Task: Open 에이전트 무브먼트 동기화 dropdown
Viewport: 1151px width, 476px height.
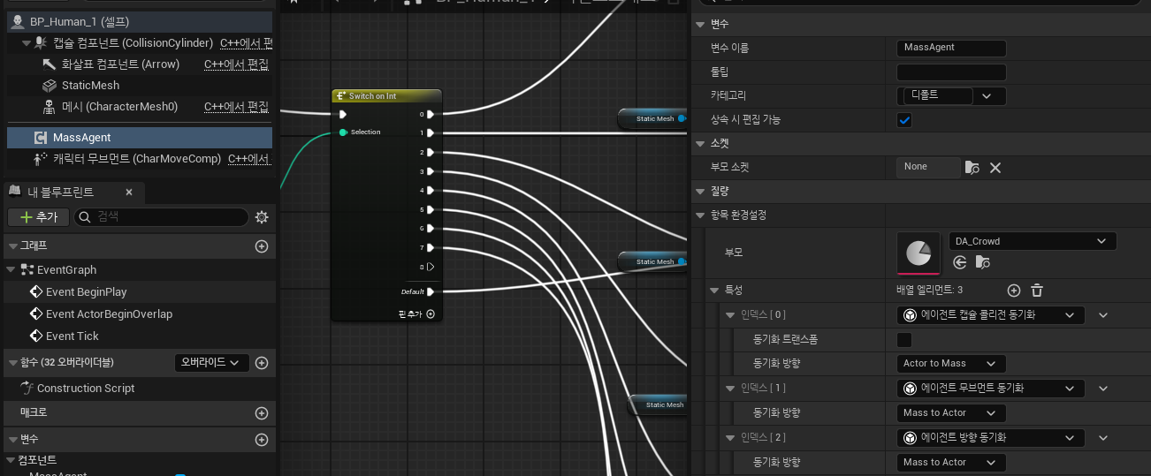Action: click(990, 388)
